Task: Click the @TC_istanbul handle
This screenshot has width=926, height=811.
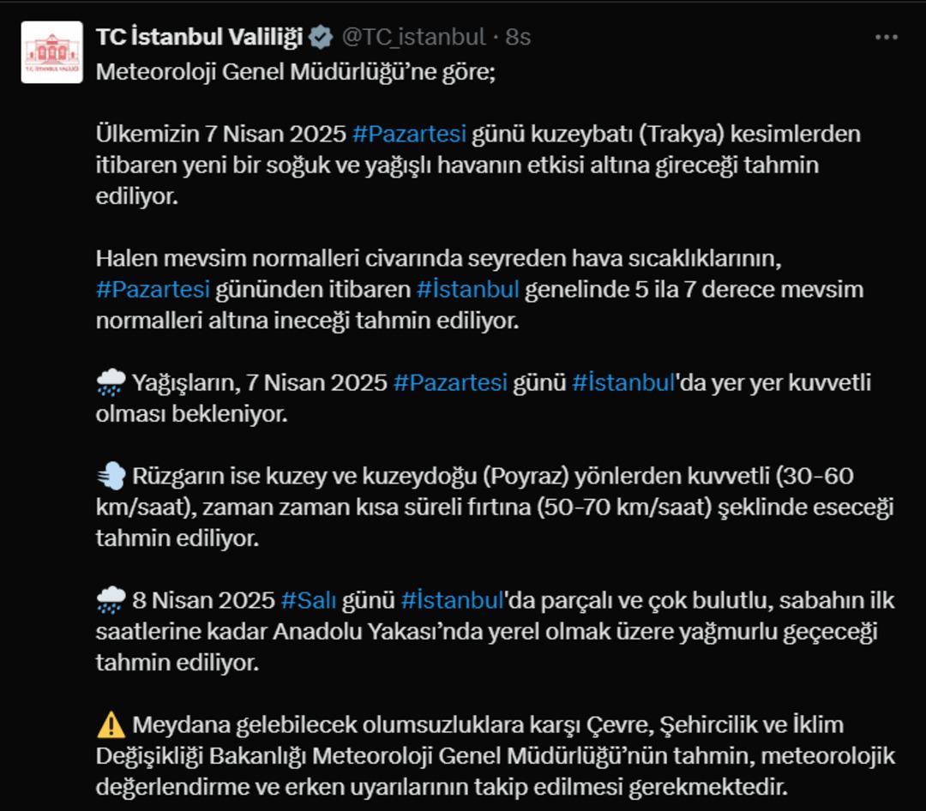Action: click(x=413, y=38)
